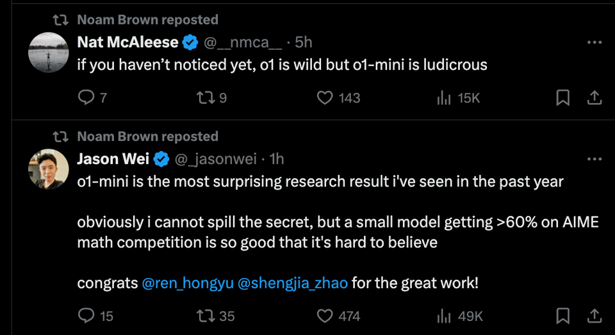
Task: Like Jason Wei's tweet
Action: point(325,316)
